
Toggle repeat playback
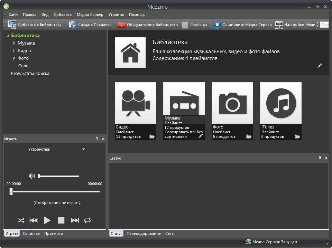(x=87, y=220)
